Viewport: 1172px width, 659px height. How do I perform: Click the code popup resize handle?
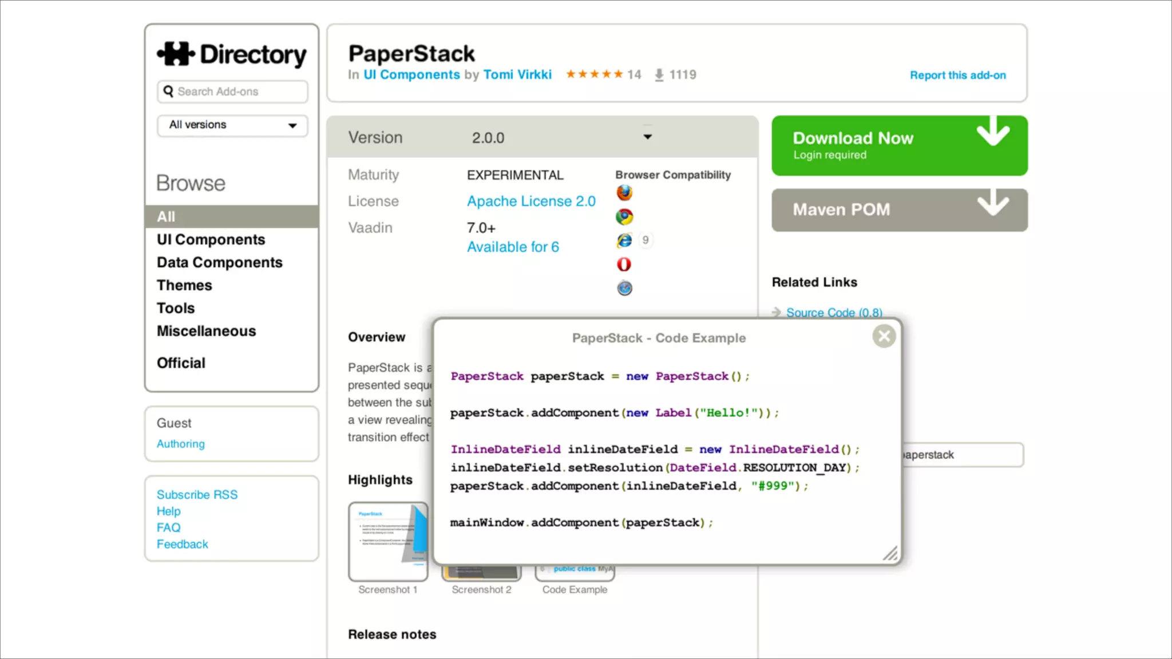point(890,553)
